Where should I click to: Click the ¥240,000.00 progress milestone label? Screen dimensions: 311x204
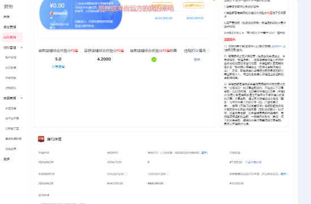click(x=163, y=18)
